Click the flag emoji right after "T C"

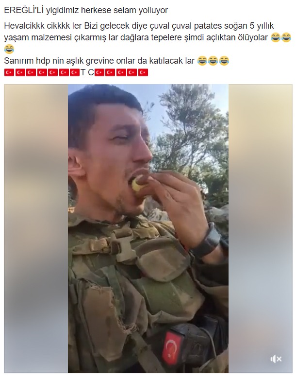pyautogui.click(x=99, y=72)
